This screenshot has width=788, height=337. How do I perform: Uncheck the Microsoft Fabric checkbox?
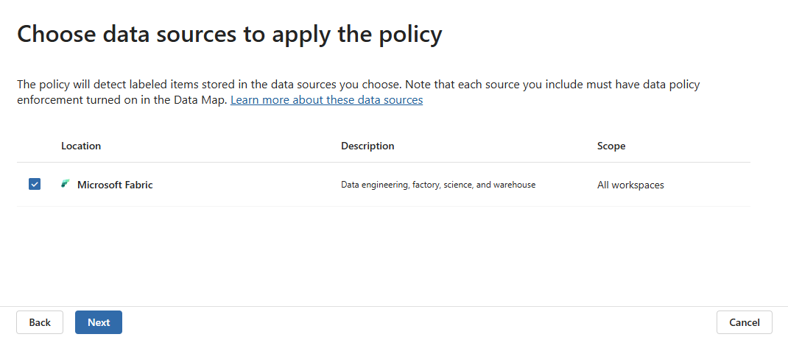coord(35,184)
